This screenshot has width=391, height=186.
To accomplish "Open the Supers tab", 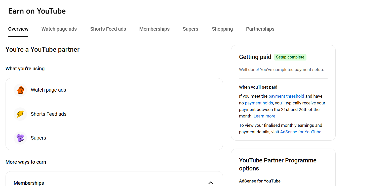I will 190,29.
